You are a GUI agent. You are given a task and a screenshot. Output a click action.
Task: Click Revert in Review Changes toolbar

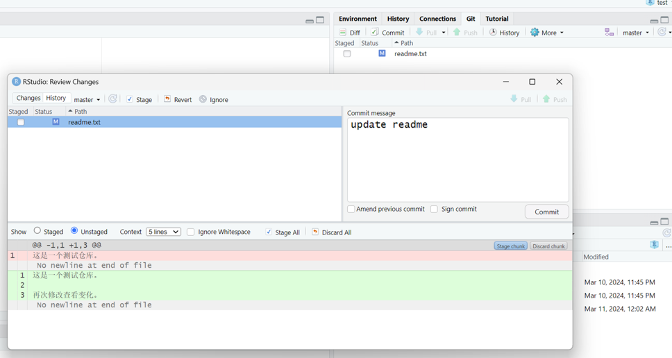178,99
